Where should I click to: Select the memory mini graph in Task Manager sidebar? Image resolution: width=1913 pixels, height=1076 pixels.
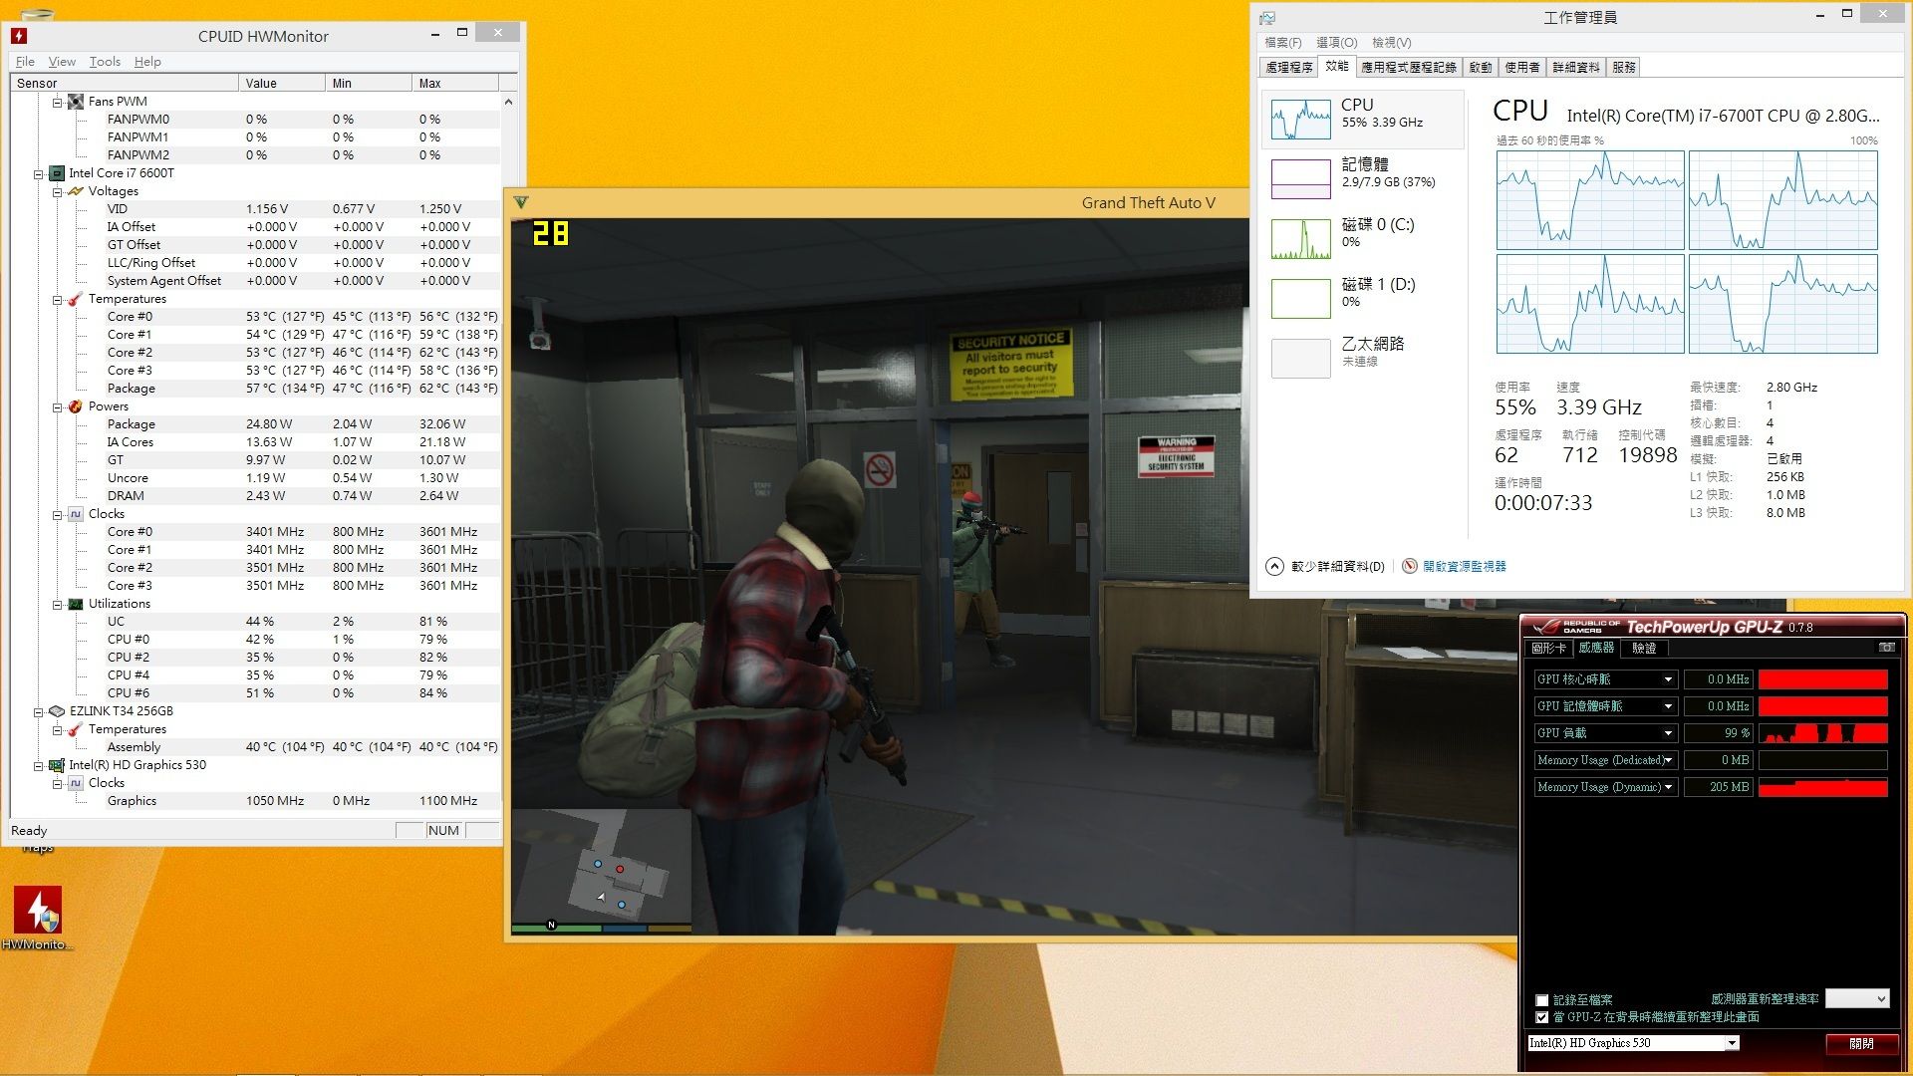[x=1301, y=179]
